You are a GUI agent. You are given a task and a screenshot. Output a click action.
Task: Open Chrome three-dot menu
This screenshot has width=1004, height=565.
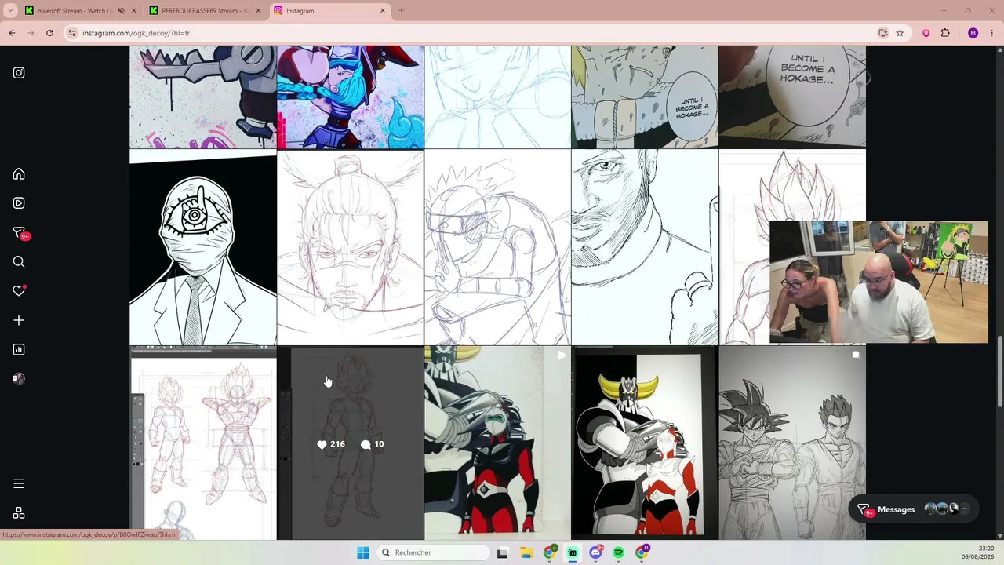[x=992, y=33]
